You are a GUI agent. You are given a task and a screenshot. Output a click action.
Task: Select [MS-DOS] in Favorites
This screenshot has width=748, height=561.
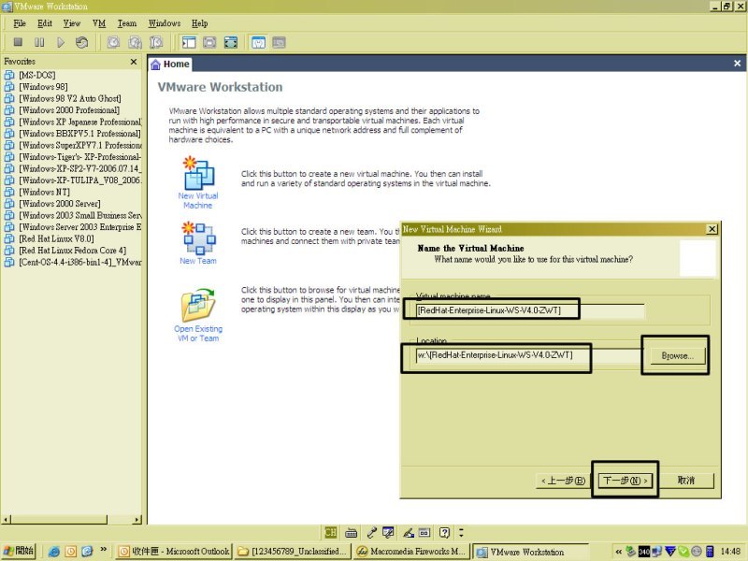coord(36,75)
